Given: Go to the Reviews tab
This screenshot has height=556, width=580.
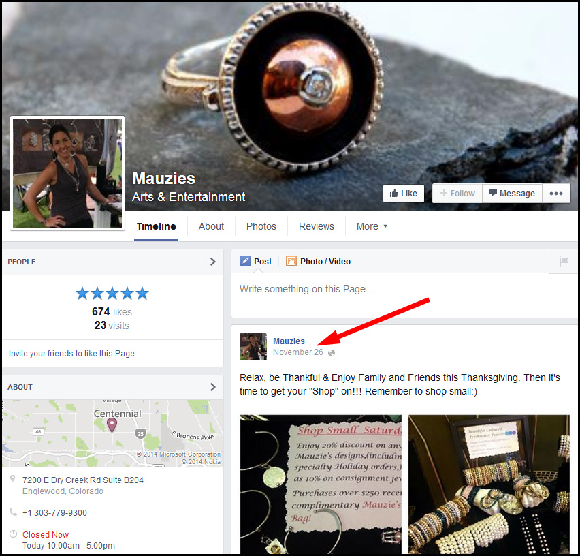Looking at the screenshot, I should click(317, 226).
